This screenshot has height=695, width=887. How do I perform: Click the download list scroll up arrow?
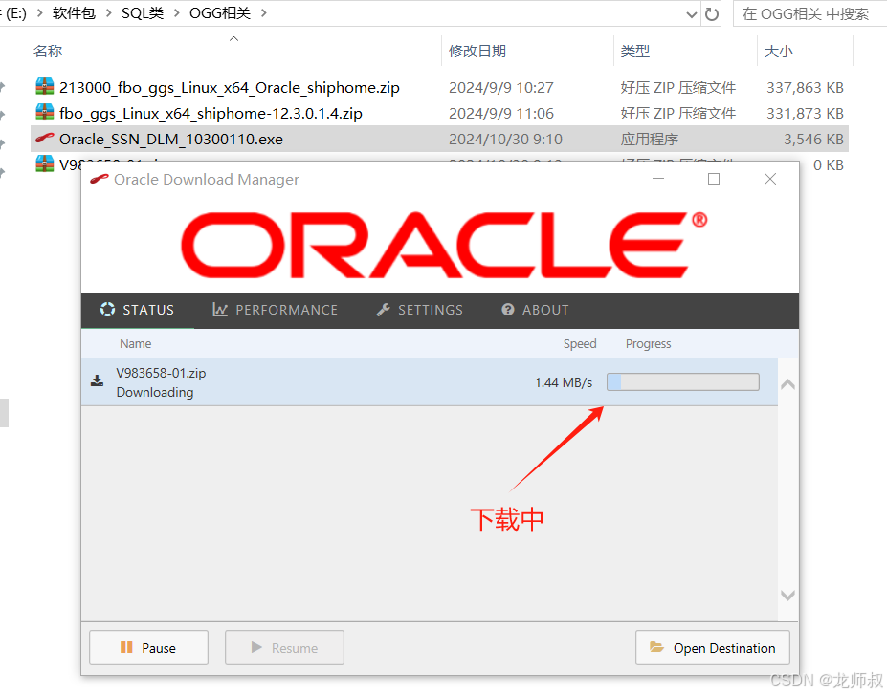[x=787, y=385]
